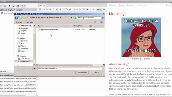Screen dimensions: 172x97
Task: Open the Organize menu
Action: tap(20, 22)
